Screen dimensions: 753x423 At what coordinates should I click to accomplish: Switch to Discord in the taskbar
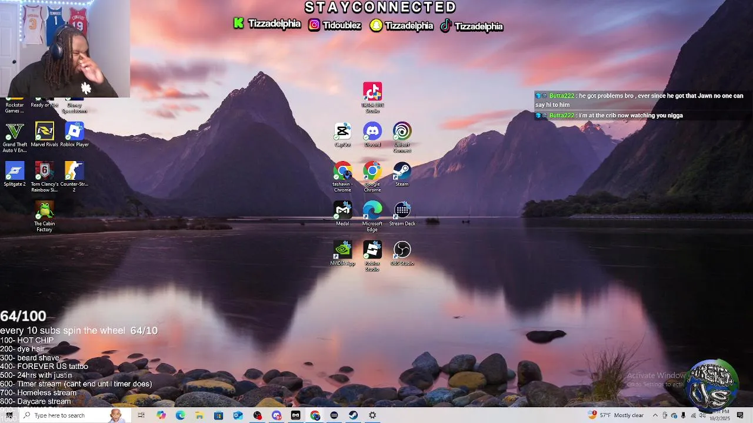(x=276, y=415)
